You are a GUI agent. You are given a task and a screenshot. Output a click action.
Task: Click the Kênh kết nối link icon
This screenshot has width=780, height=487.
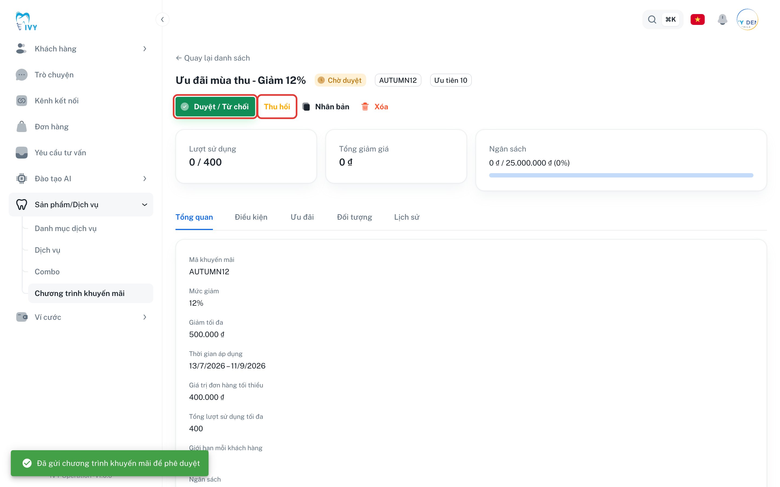pos(21,100)
